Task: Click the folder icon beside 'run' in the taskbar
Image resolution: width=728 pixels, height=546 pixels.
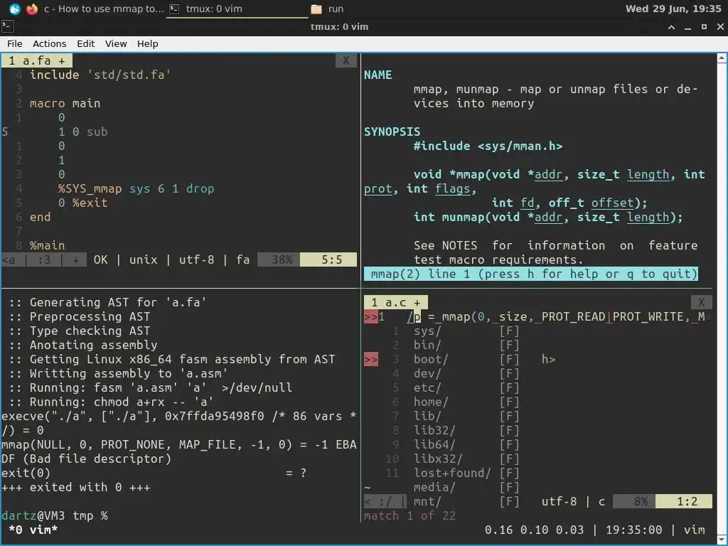Action: (316, 9)
